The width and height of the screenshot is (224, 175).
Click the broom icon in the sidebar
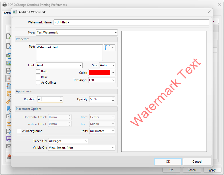pyautogui.click(x=9, y=157)
